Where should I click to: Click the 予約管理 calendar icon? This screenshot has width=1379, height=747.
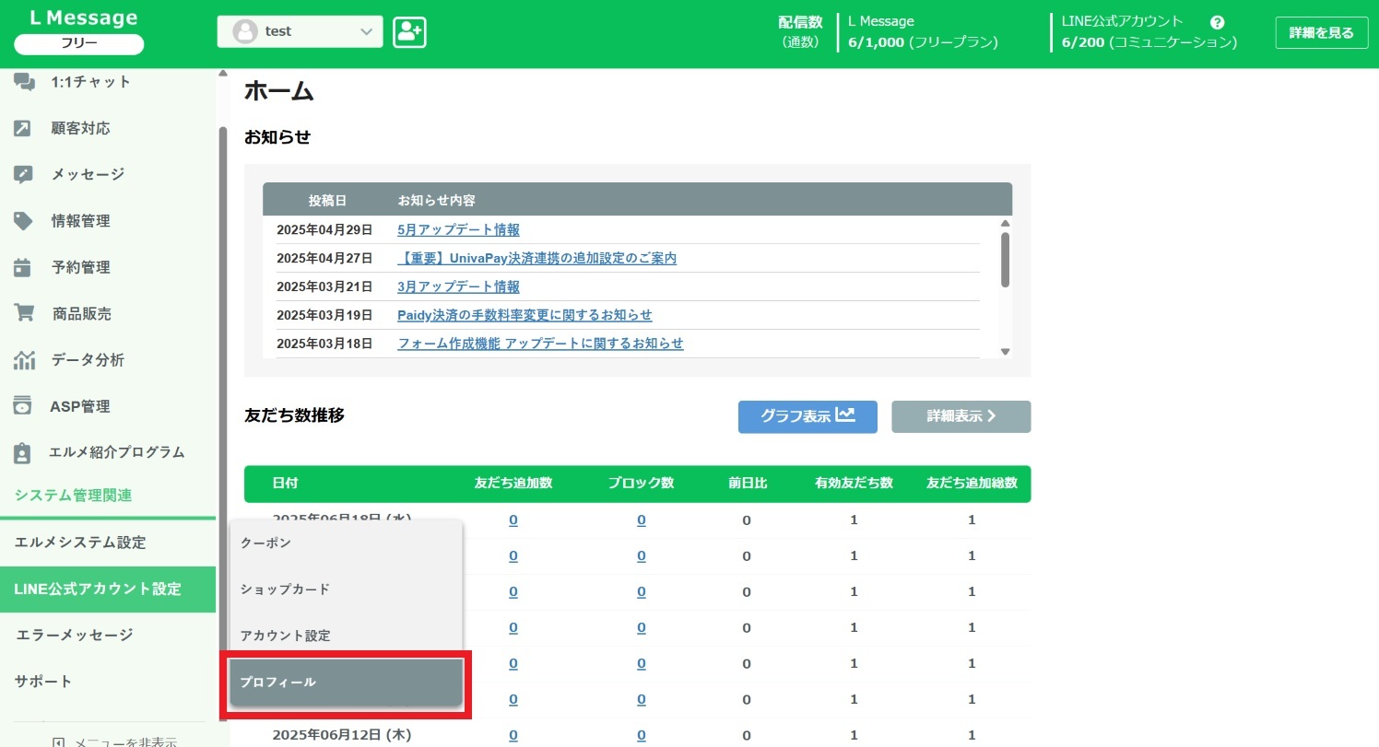pyautogui.click(x=23, y=267)
